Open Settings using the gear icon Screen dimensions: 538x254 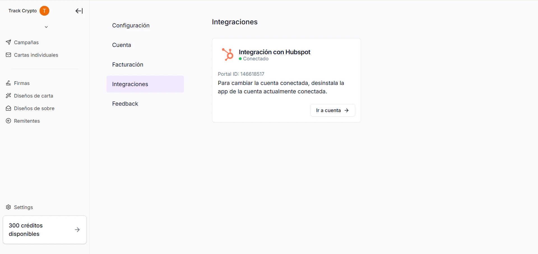[8, 207]
